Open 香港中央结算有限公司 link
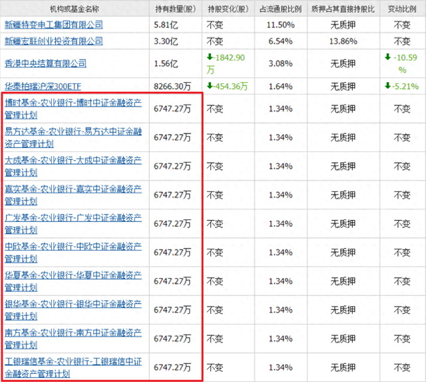The width and height of the screenshot is (426, 382). pos(46,64)
